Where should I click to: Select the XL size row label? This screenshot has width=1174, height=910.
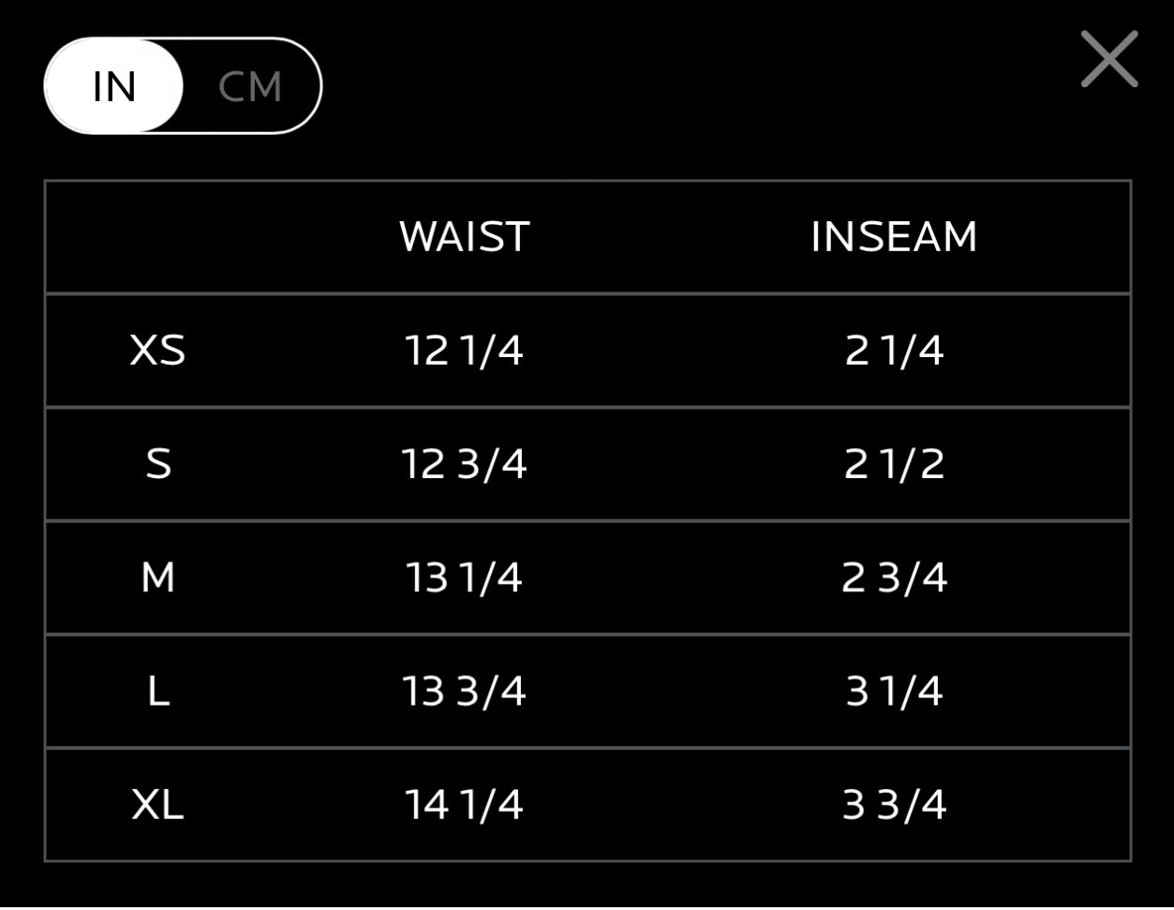[157, 805]
